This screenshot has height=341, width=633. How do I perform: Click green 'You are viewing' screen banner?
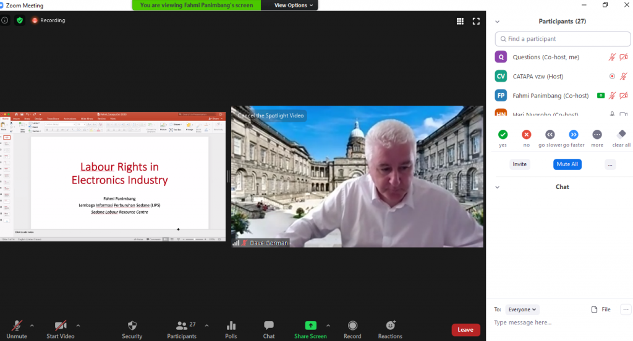coord(197,5)
